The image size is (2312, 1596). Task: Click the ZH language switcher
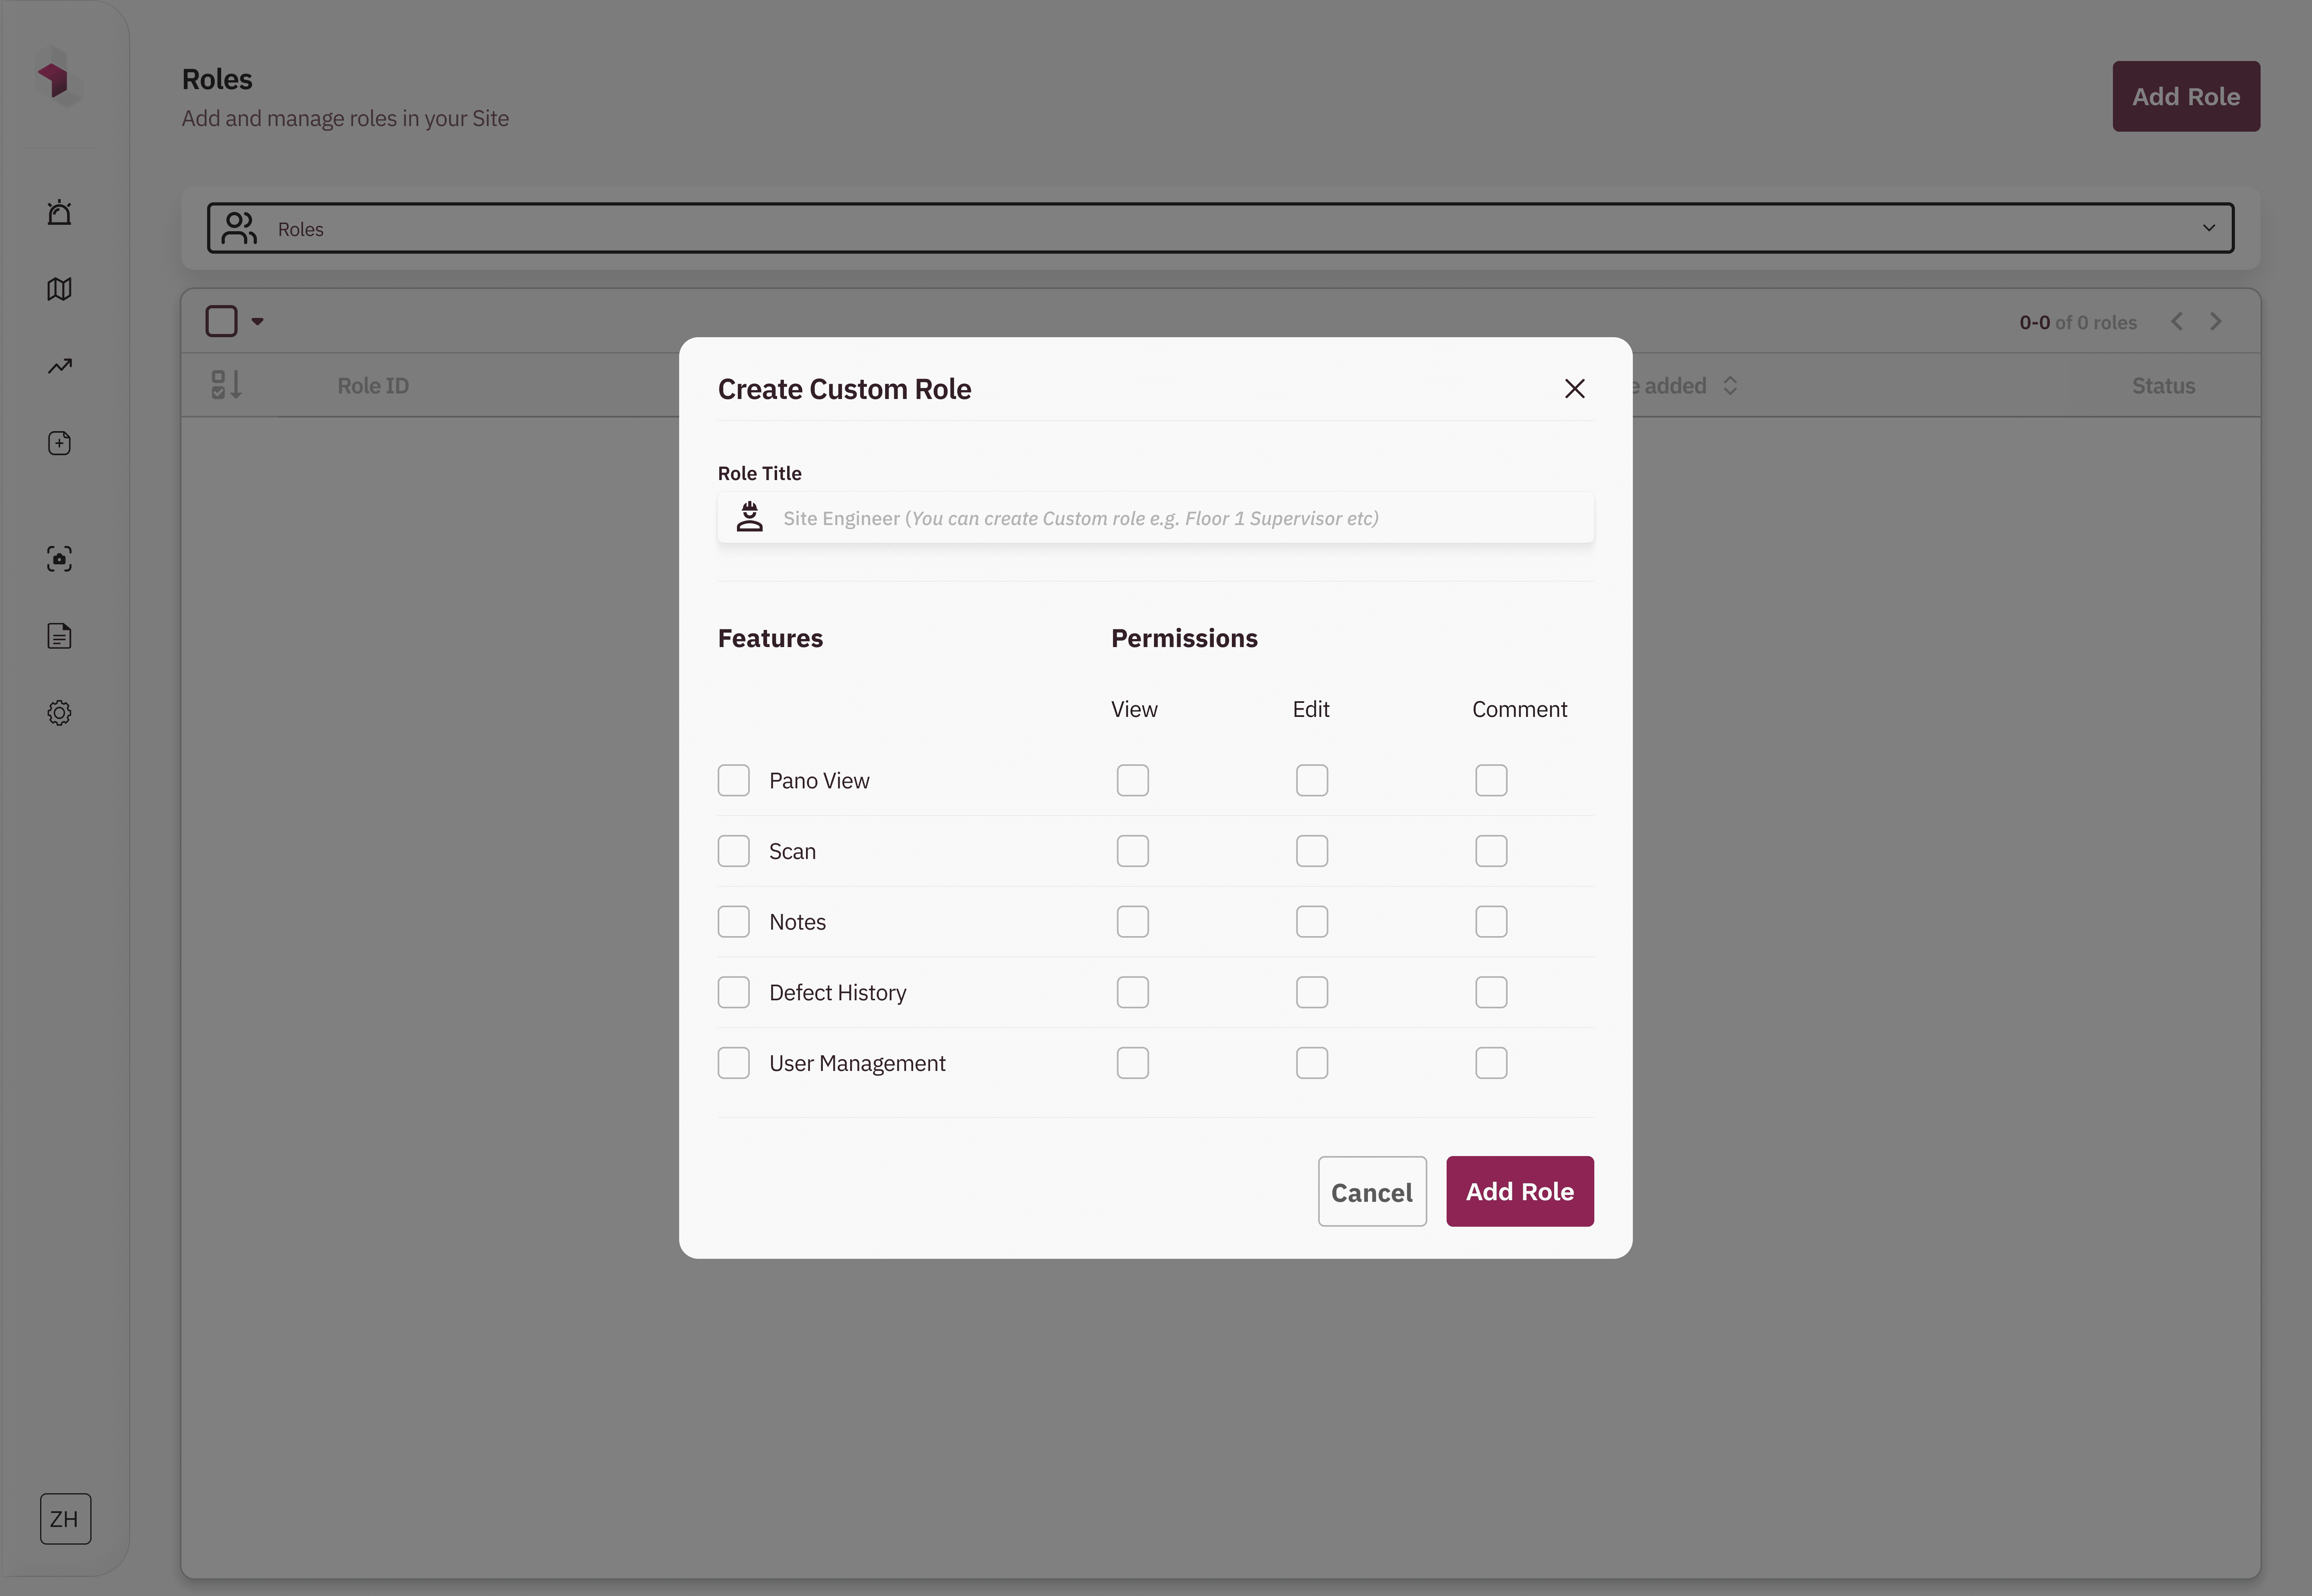point(65,1518)
